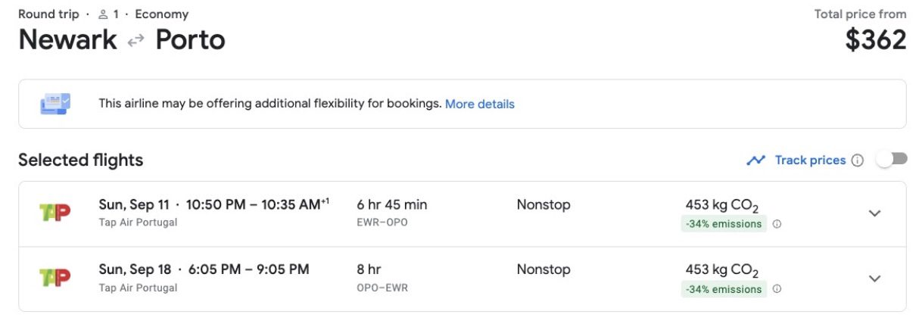Enable the Track prices toggle switch
Screen dimensions: 922x327
click(891, 159)
